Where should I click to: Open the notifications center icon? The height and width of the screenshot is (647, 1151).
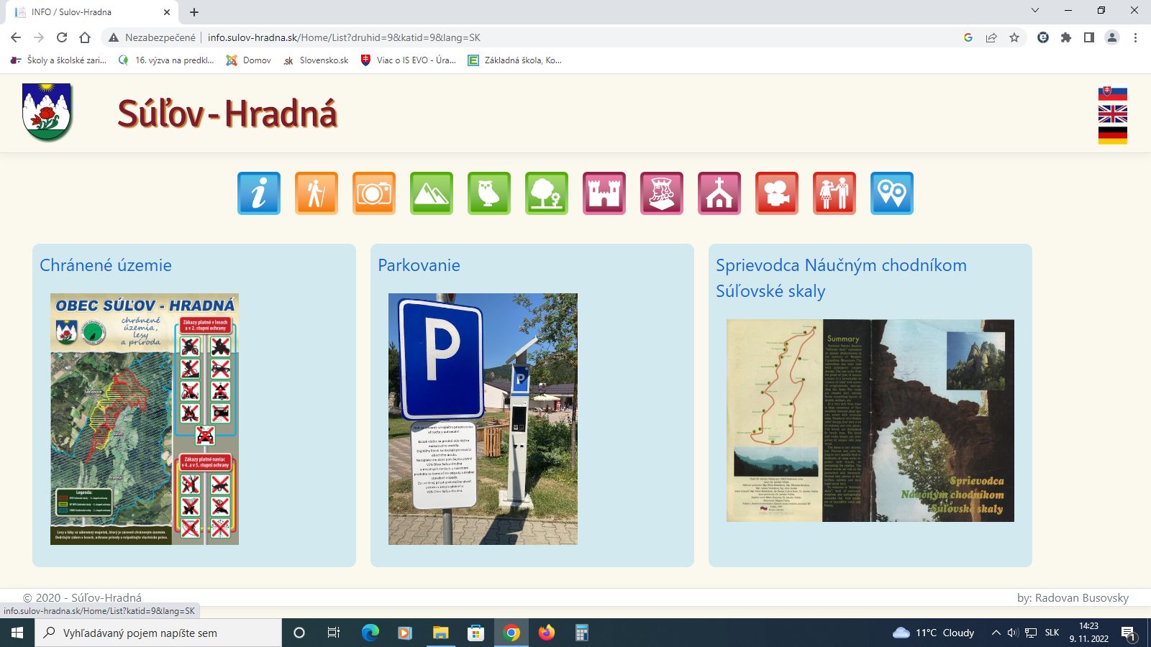point(1128,633)
